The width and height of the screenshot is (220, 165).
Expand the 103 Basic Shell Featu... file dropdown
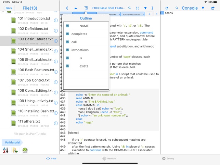108,8
